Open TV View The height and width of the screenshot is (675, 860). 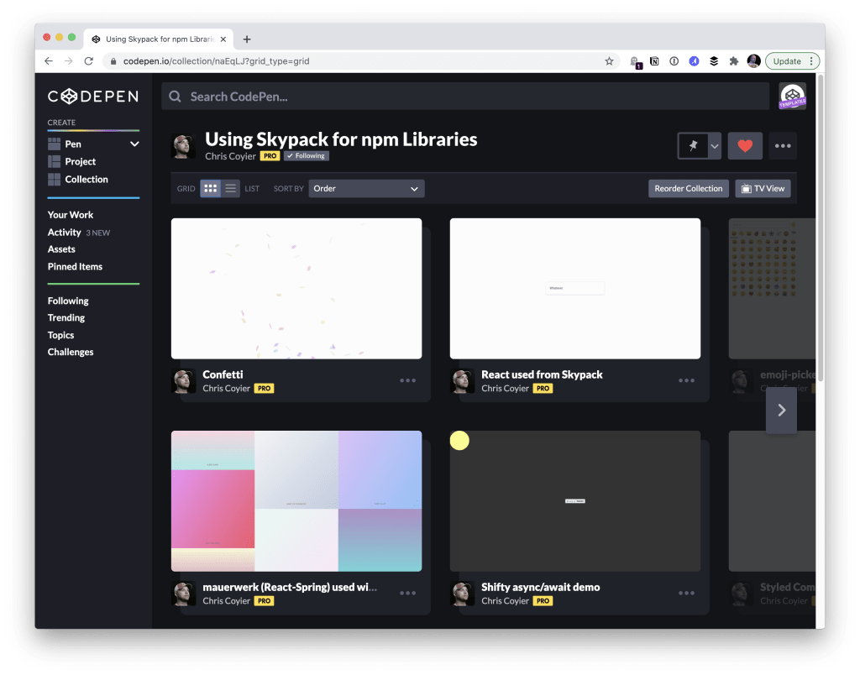[763, 189]
